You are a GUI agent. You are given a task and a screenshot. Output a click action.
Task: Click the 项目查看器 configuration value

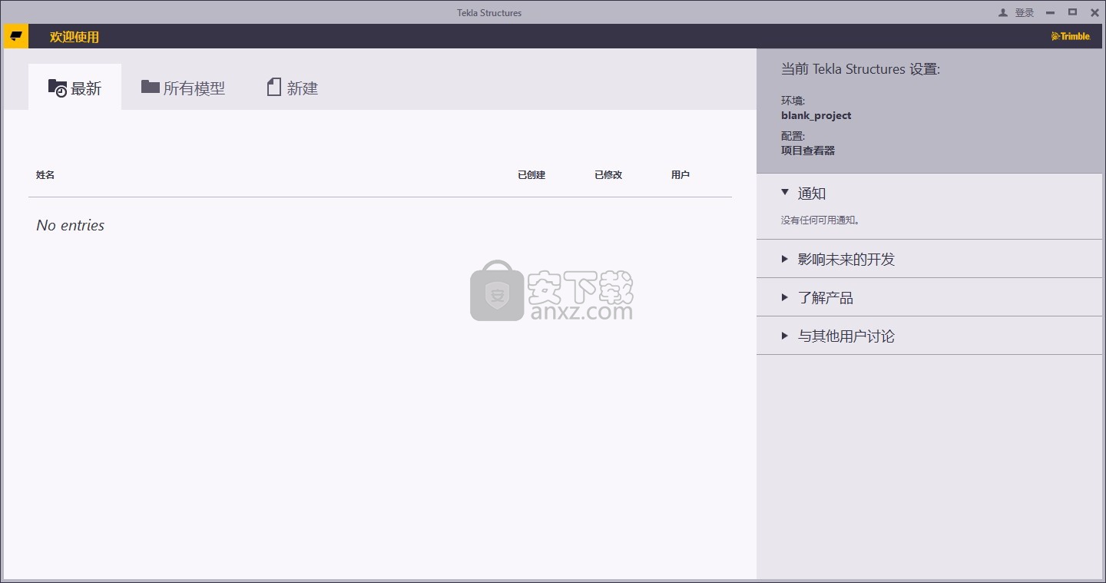(x=808, y=151)
